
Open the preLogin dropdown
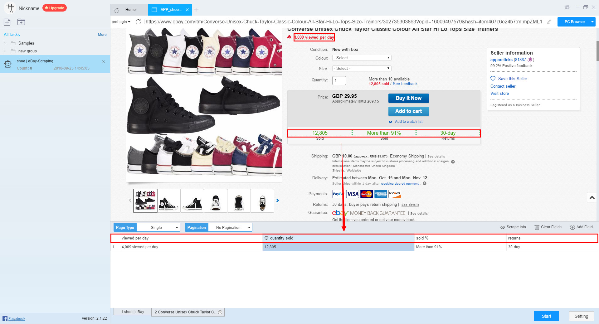click(x=121, y=22)
